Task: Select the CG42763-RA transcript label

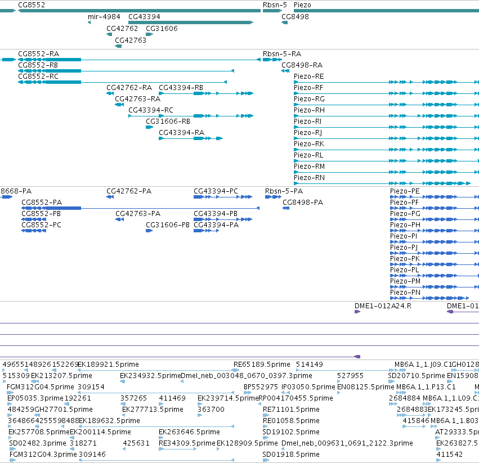Action: click(137, 99)
